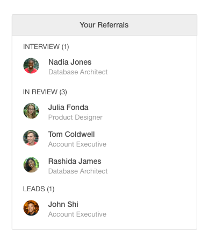Click the Your Referrals title text
Image resolution: width=209 pixels, height=243 pixels.
click(104, 25)
